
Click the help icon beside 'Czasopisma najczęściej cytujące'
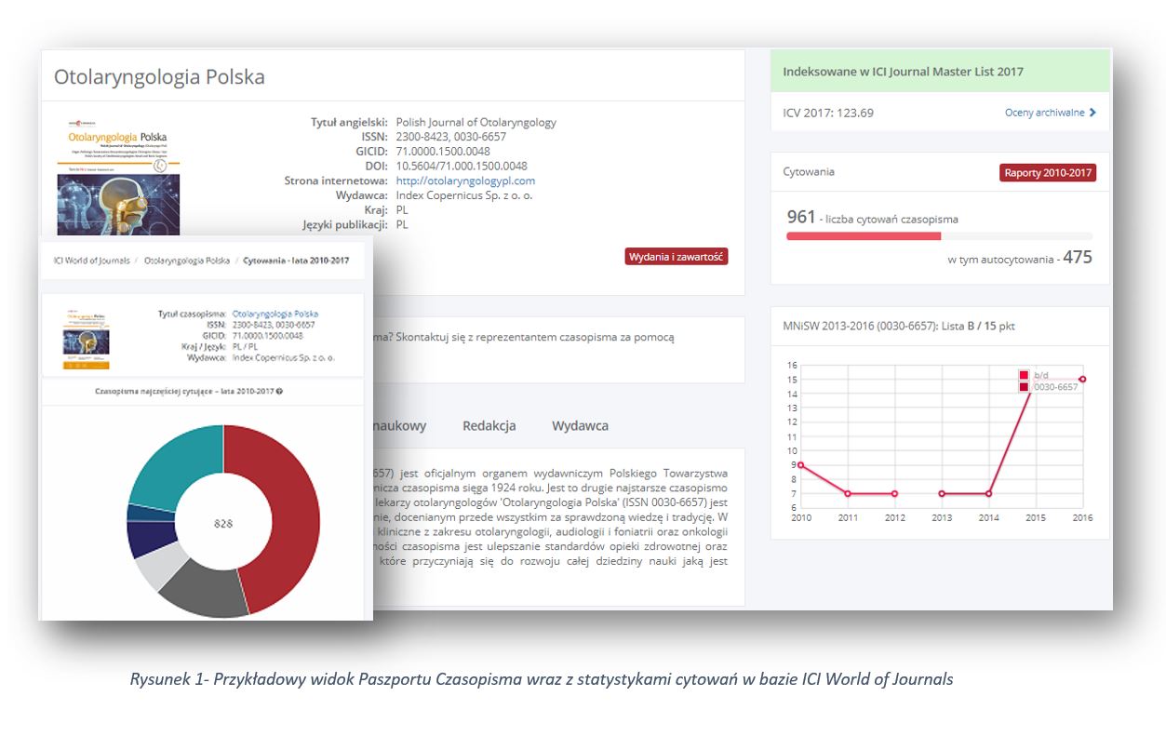tap(279, 392)
